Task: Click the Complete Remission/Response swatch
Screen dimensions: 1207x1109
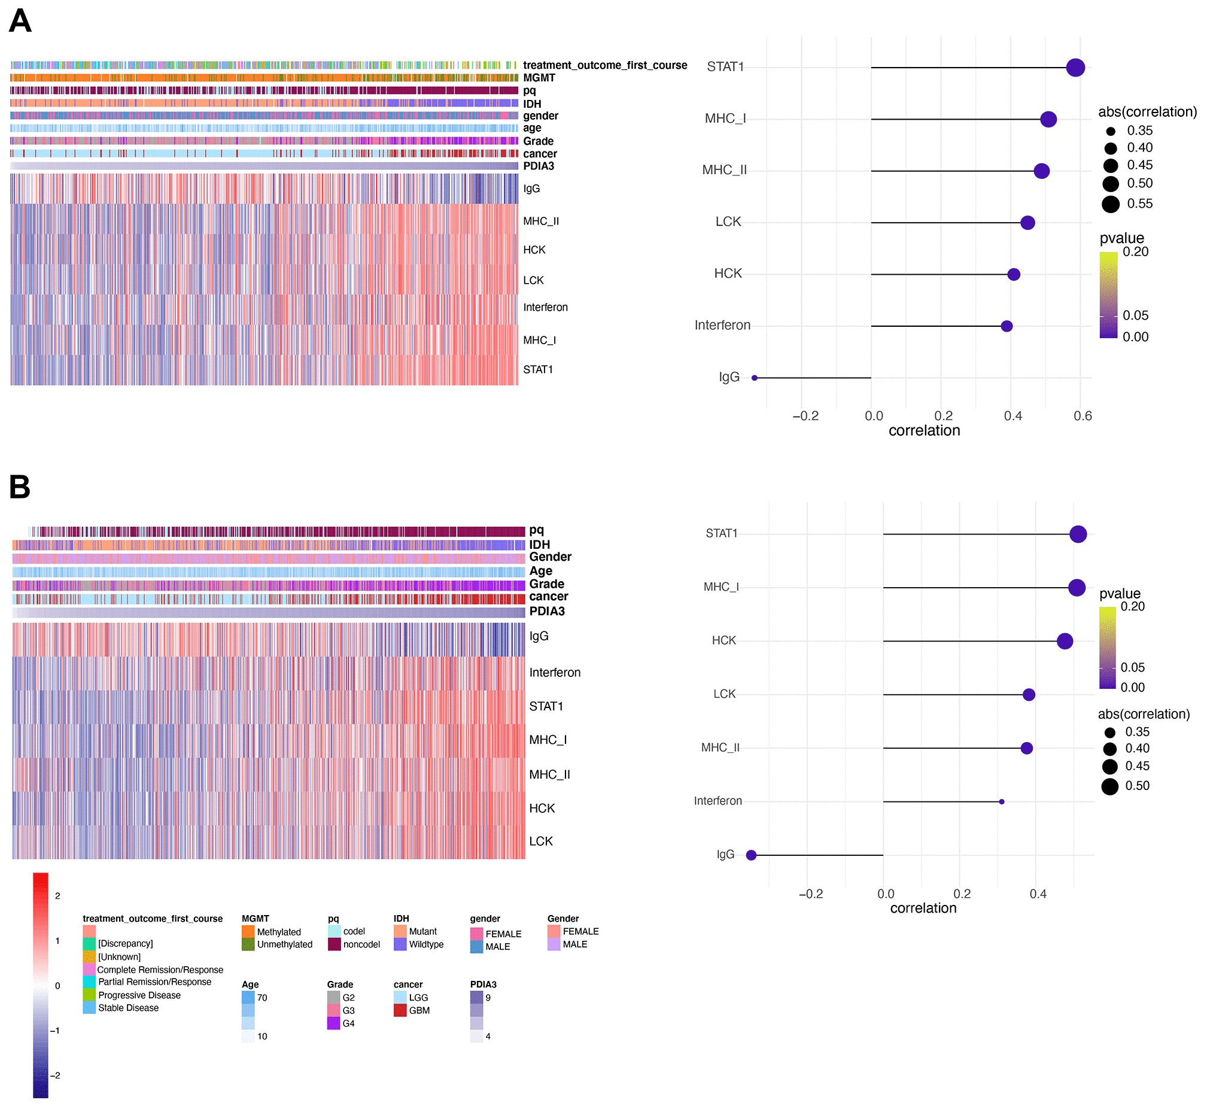Action: (x=89, y=969)
